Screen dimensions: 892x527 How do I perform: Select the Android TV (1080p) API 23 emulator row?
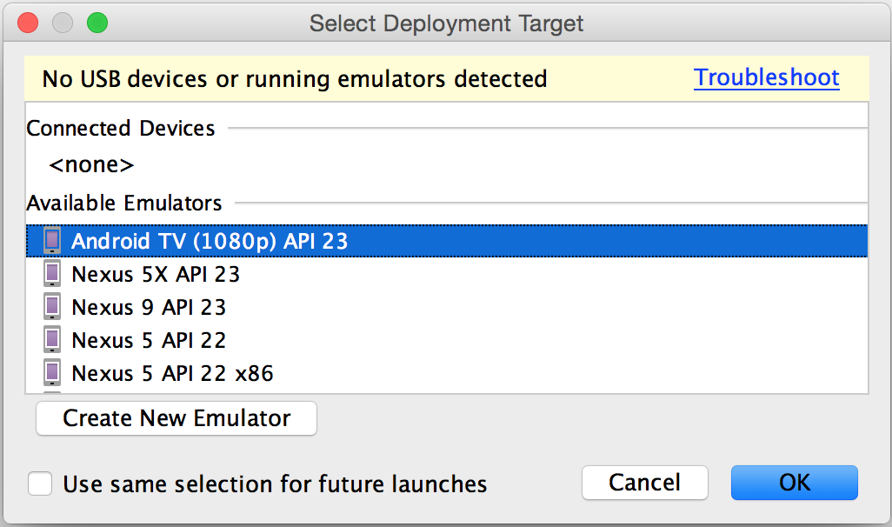tap(447, 241)
